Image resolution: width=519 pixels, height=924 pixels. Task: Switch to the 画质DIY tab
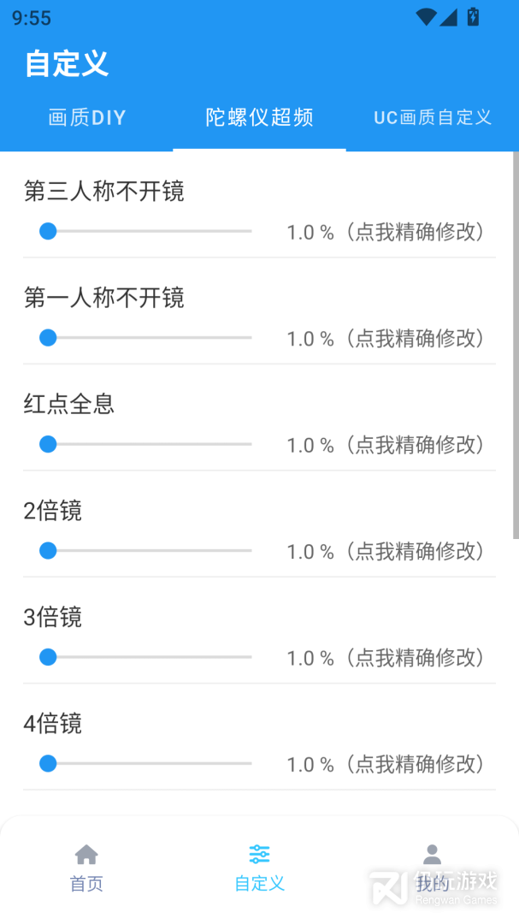pyautogui.click(x=87, y=118)
